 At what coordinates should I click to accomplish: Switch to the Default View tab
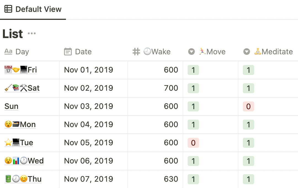[33, 9]
